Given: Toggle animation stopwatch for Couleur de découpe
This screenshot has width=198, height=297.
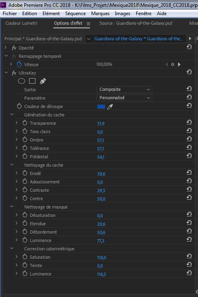Looking at the screenshot, I should [x=19, y=106].
